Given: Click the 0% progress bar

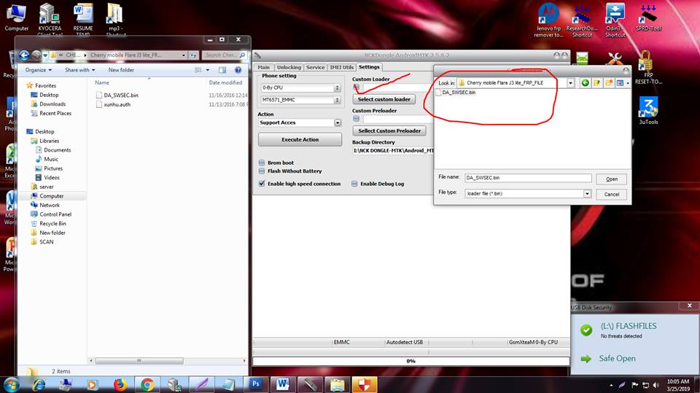Looking at the screenshot, I should pos(411,361).
